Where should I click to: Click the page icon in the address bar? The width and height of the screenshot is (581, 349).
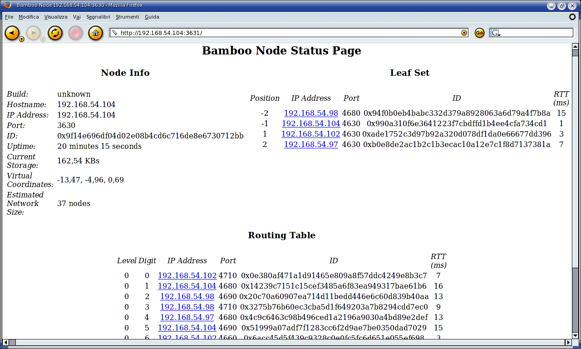click(115, 33)
